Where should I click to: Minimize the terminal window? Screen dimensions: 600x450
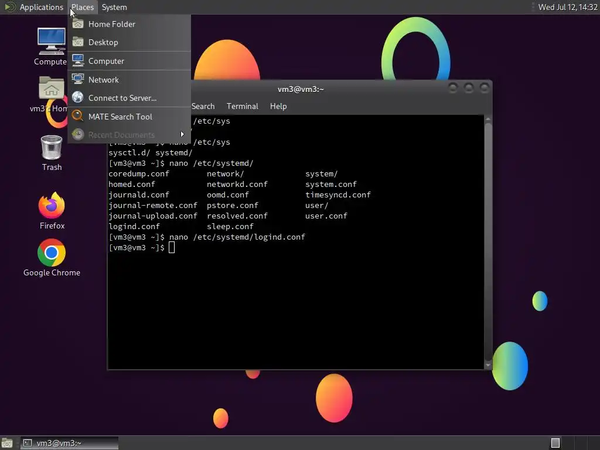coord(453,88)
